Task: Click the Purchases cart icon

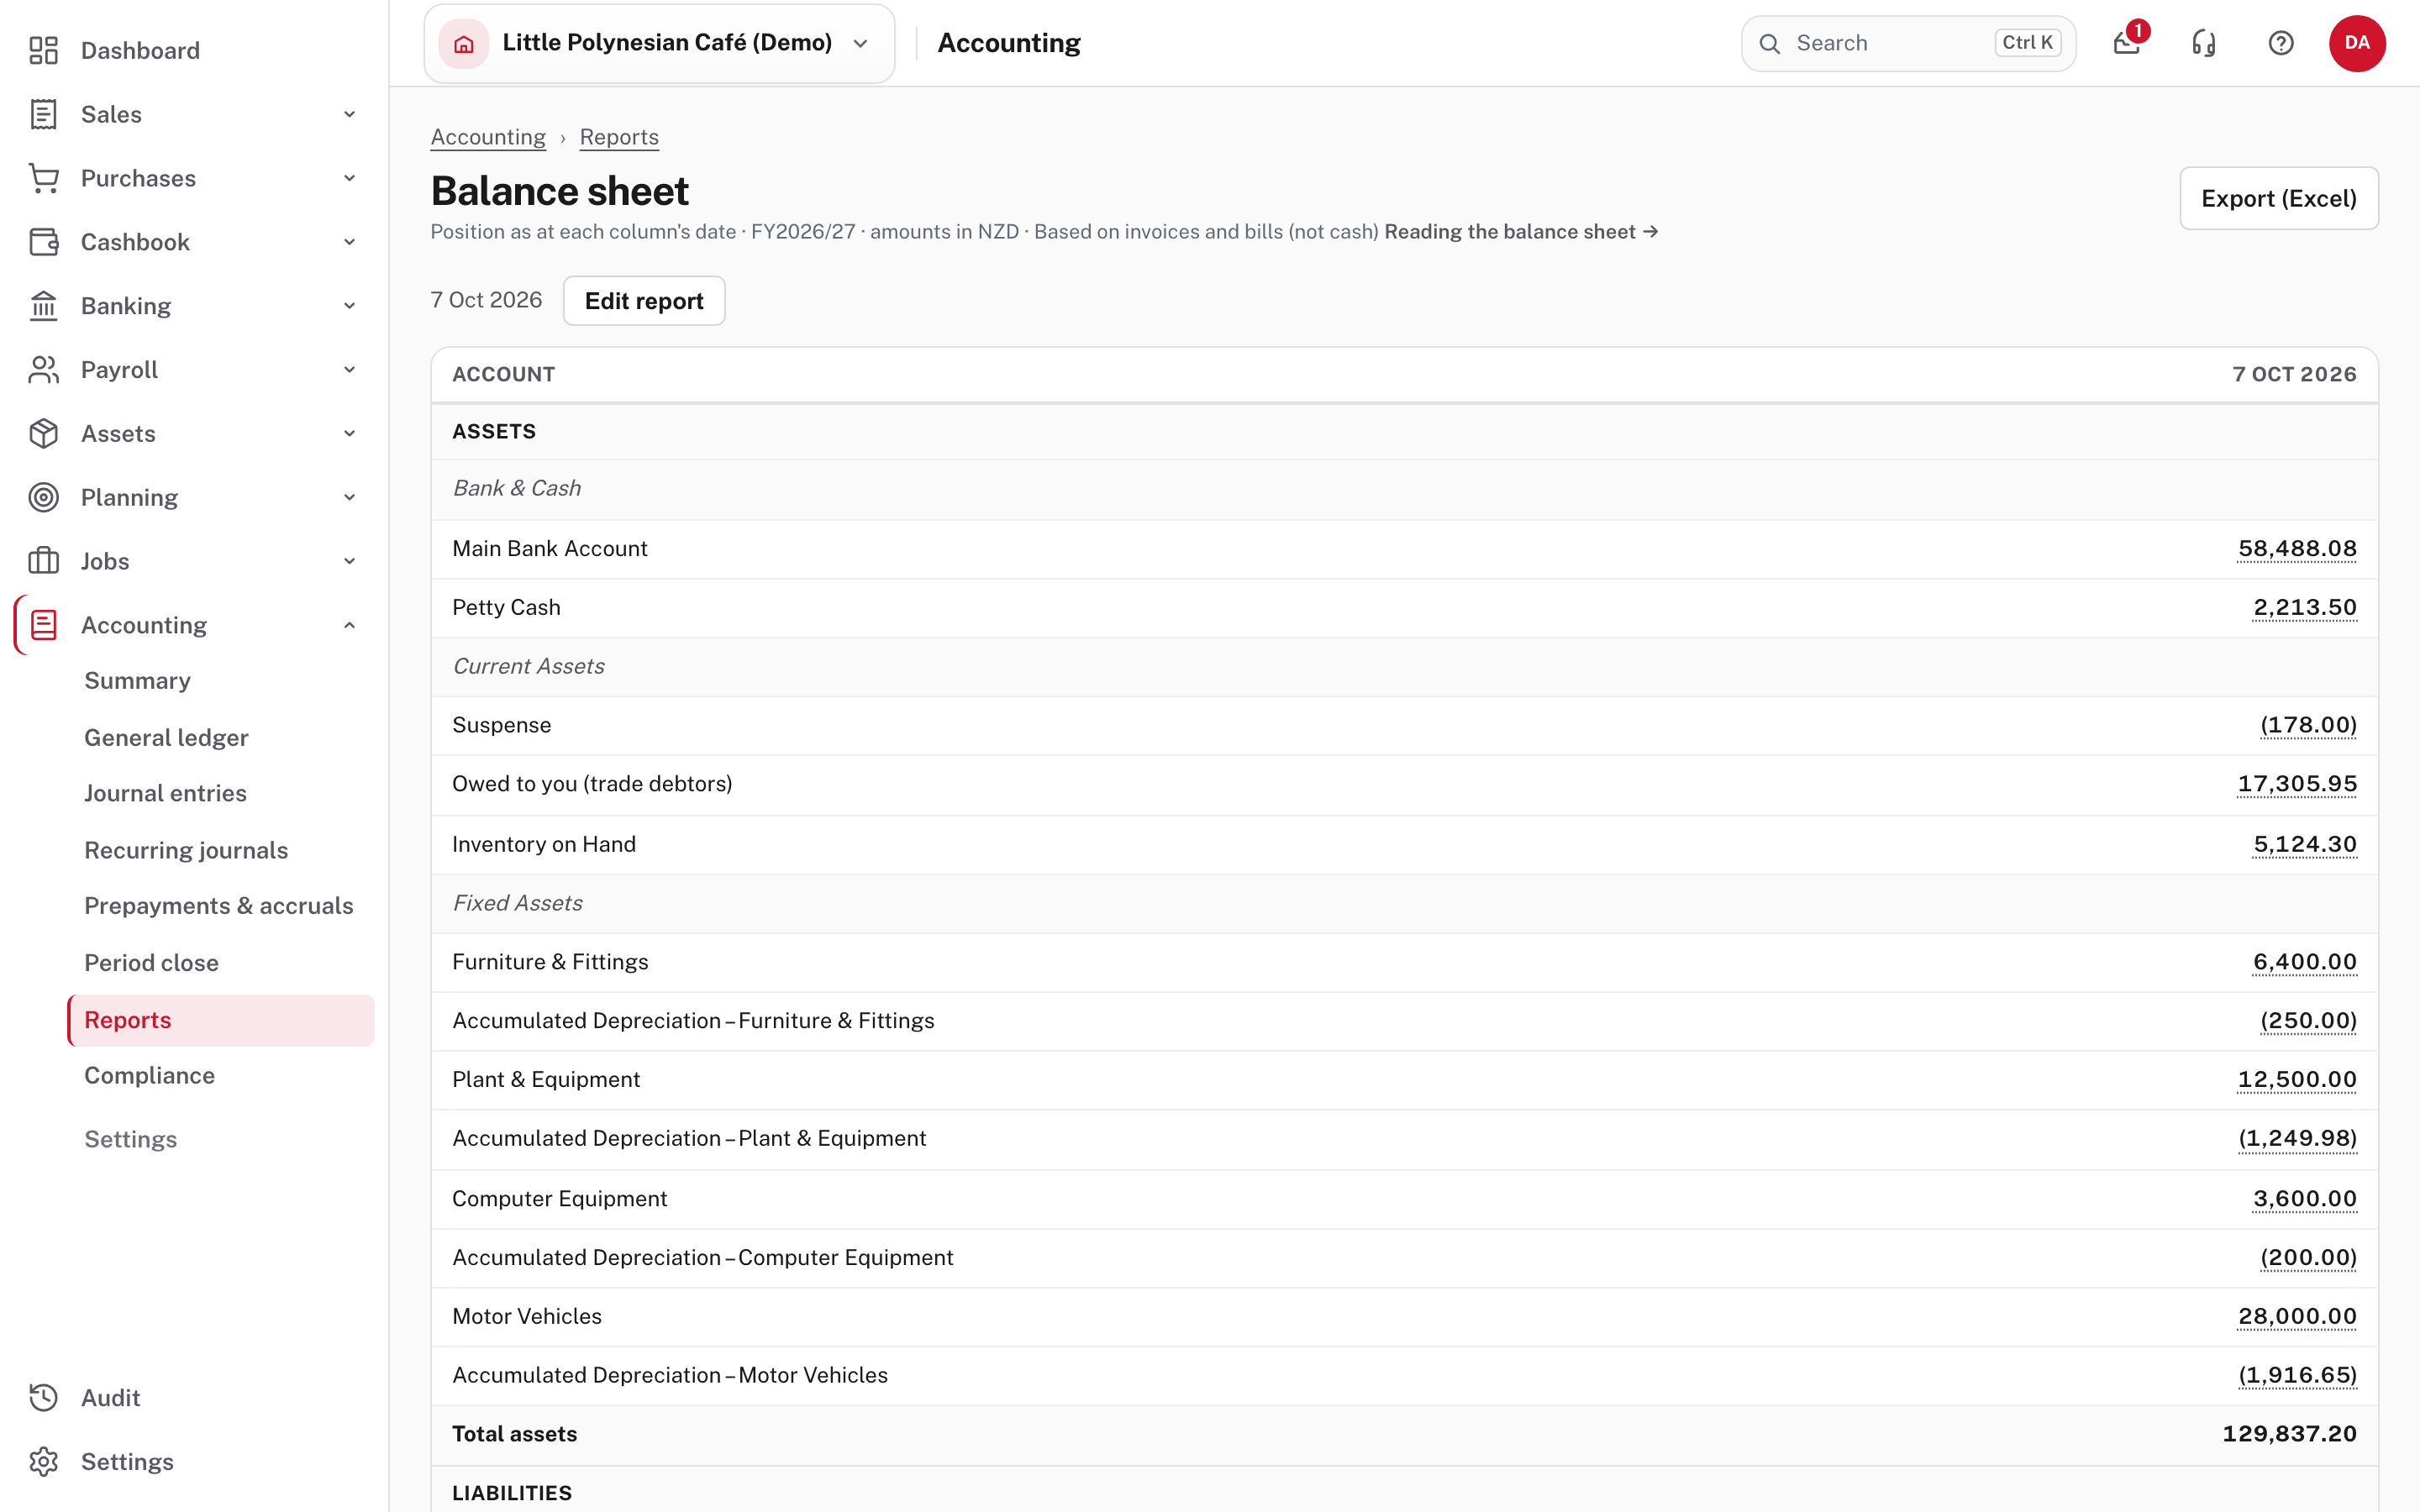Action: (43, 178)
